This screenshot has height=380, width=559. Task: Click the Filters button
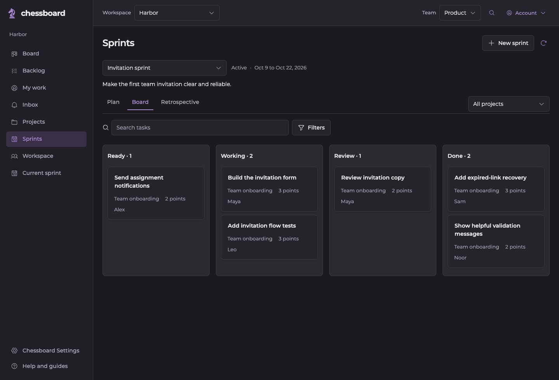[311, 128]
